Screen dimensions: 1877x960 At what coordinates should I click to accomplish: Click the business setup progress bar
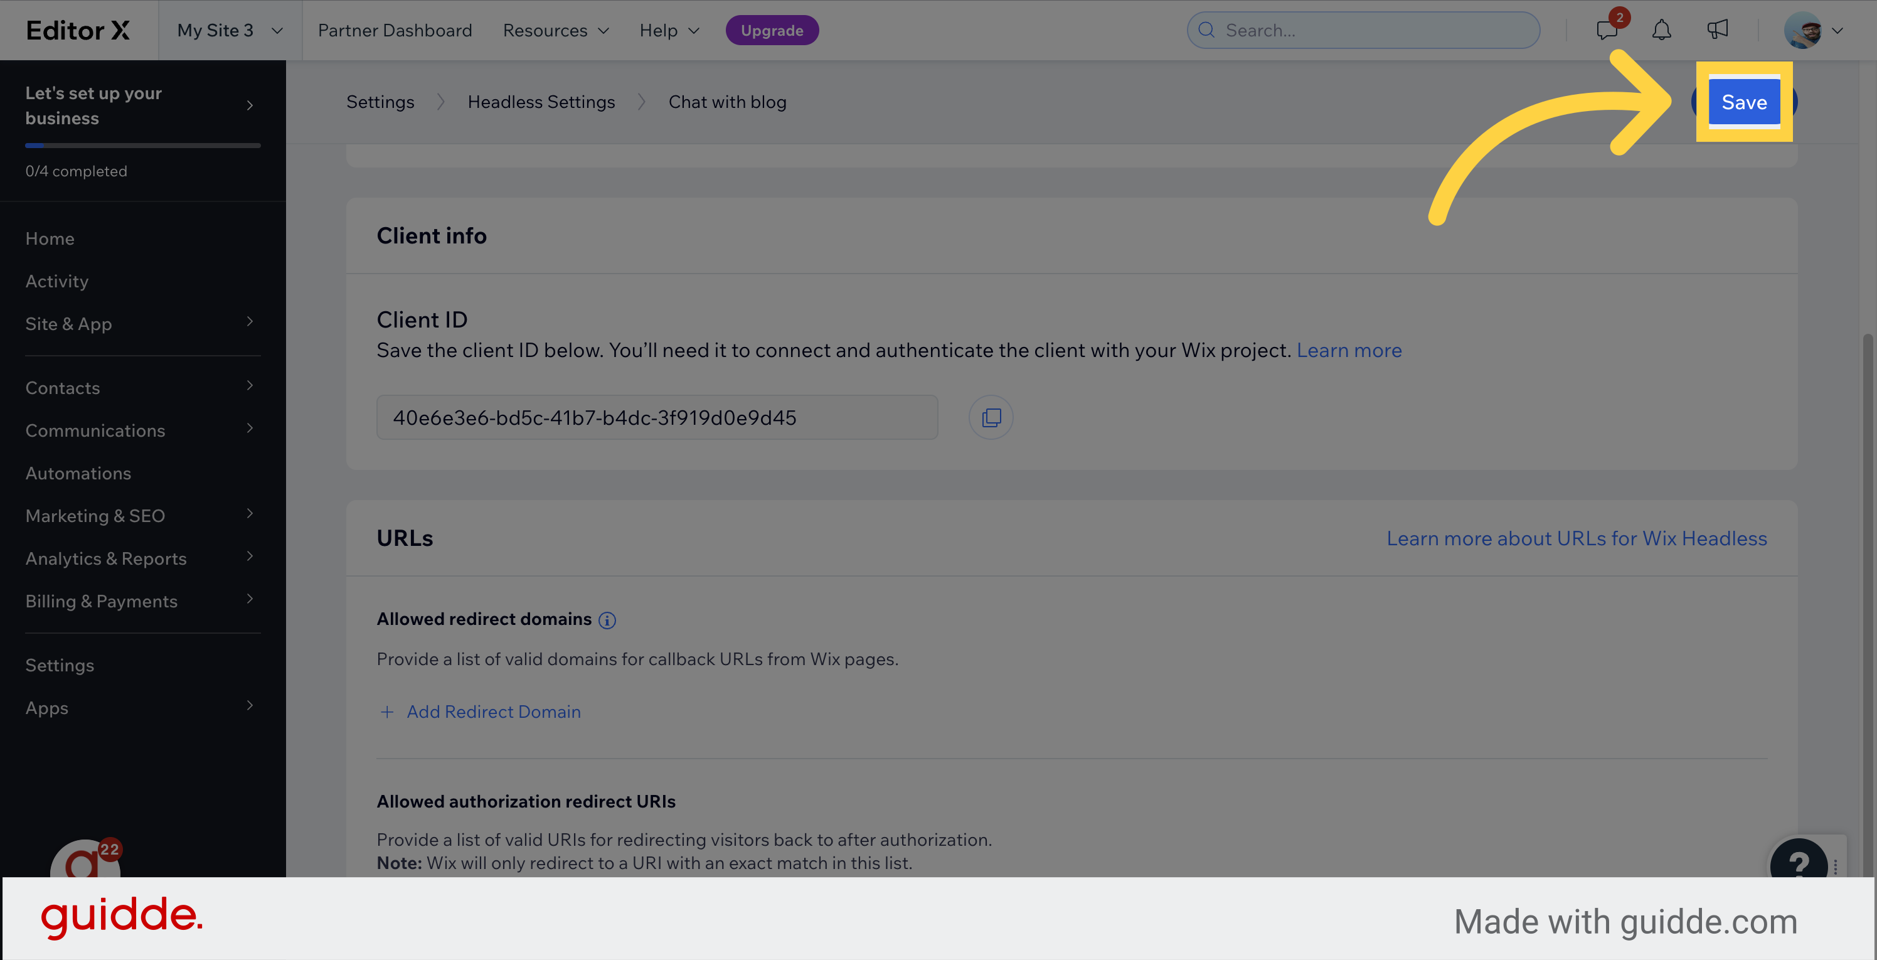click(142, 146)
